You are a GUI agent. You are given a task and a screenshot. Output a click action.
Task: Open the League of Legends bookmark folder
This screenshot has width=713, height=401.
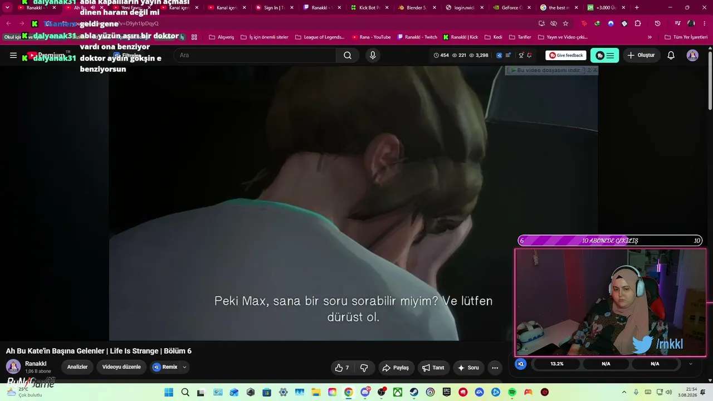tap(320, 37)
